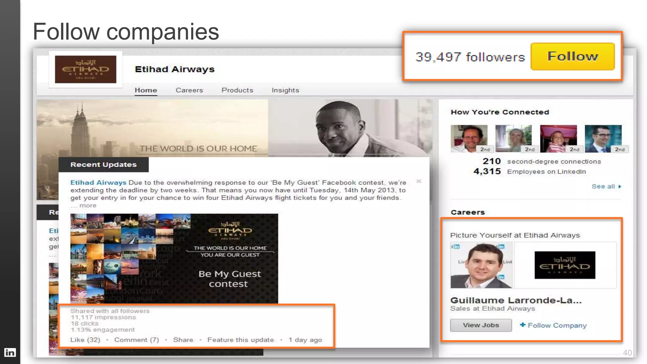
Task: Click the View Jobs button
Action: pyautogui.click(x=481, y=325)
